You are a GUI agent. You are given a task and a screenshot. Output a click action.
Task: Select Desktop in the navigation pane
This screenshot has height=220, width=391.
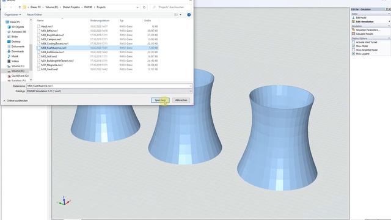pyautogui.click(x=13, y=42)
